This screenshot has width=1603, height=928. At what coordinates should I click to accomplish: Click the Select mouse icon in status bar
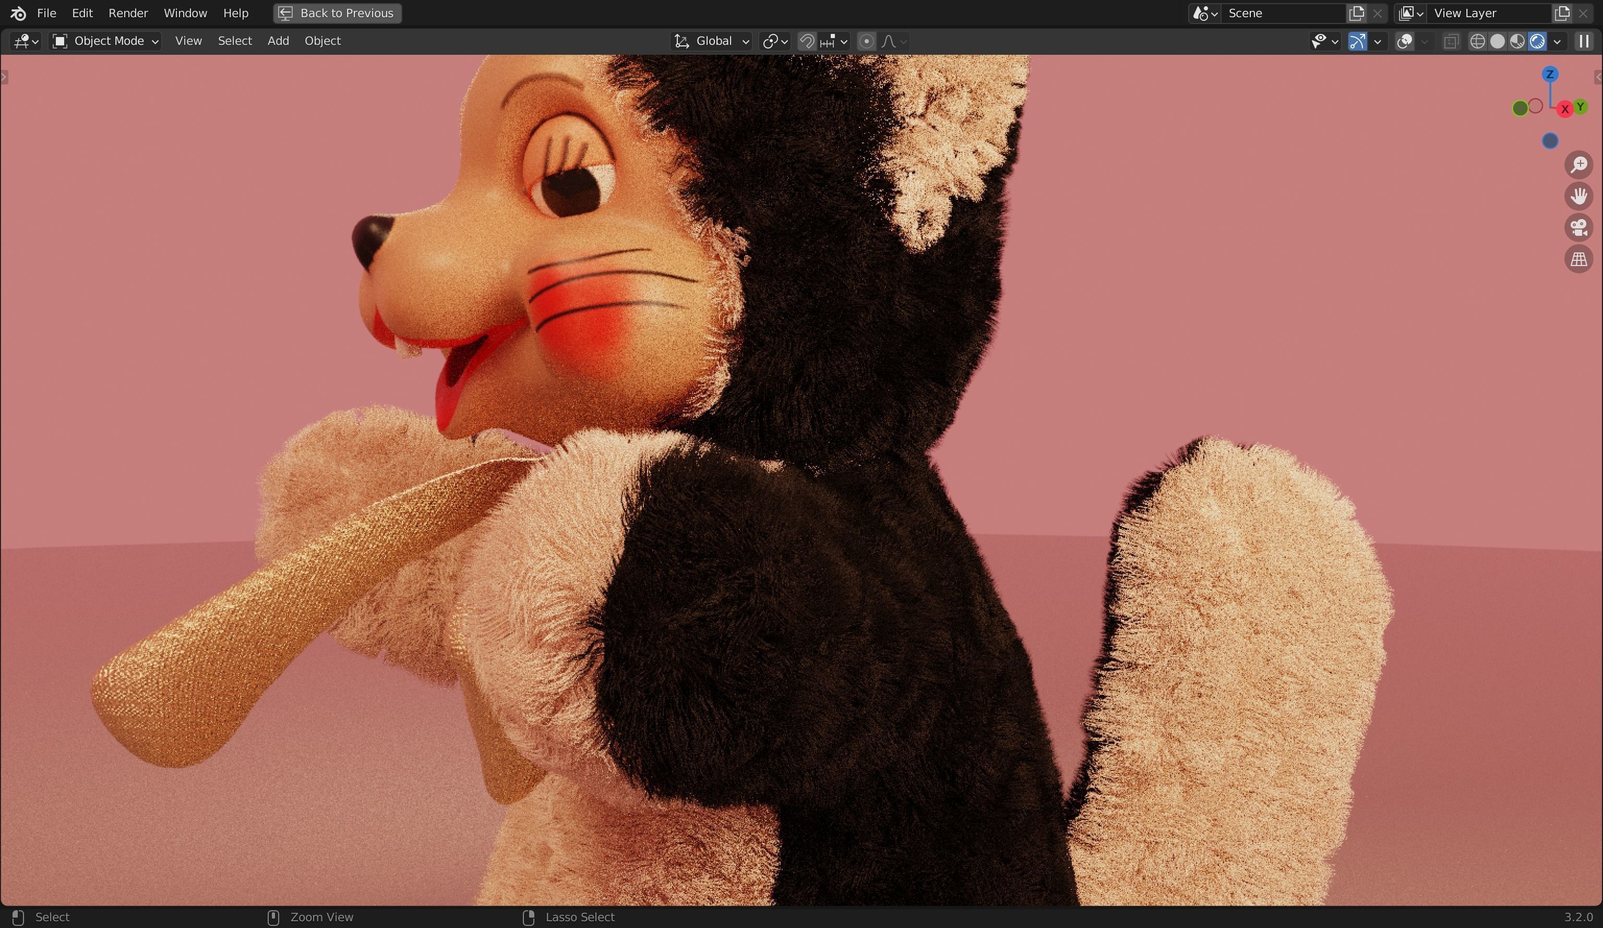[x=18, y=917]
